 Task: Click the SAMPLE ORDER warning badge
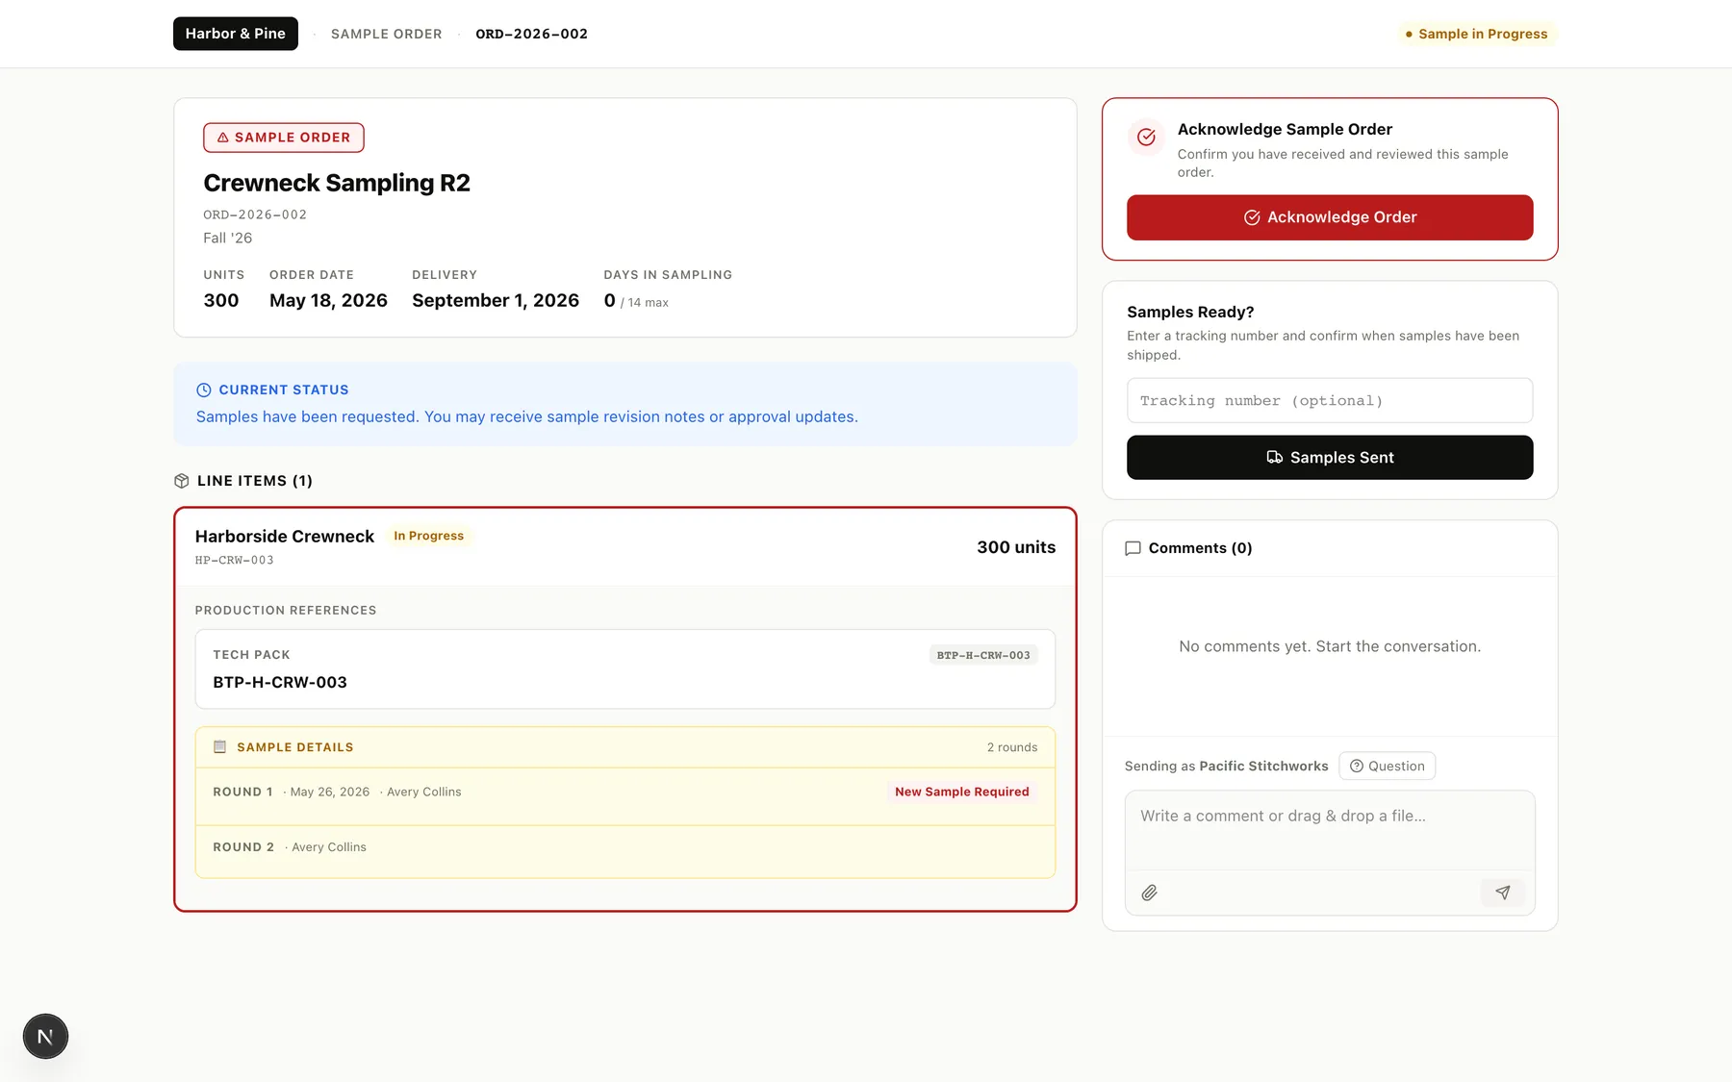coord(284,138)
